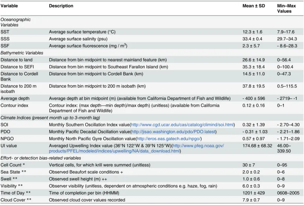Viewport: 304px width, 205px height.
Task: Select the 'Swell **' variable cell
Action: click(x=9, y=179)
